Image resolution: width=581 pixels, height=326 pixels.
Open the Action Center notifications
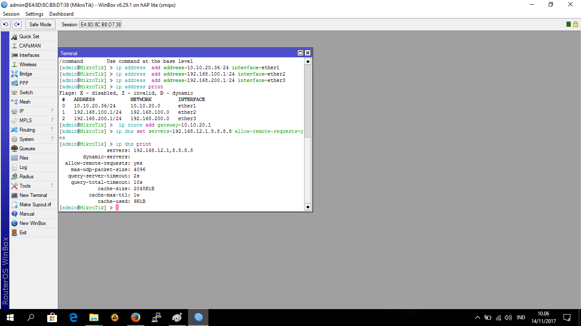tap(567, 318)
